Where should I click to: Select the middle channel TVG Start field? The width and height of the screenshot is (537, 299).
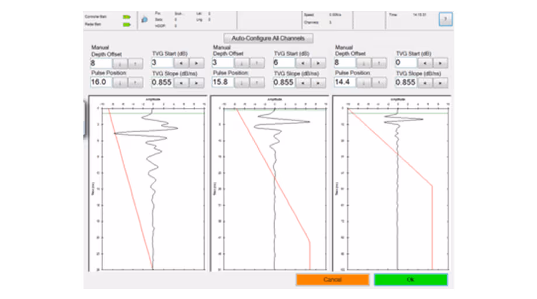click(284, 63)
